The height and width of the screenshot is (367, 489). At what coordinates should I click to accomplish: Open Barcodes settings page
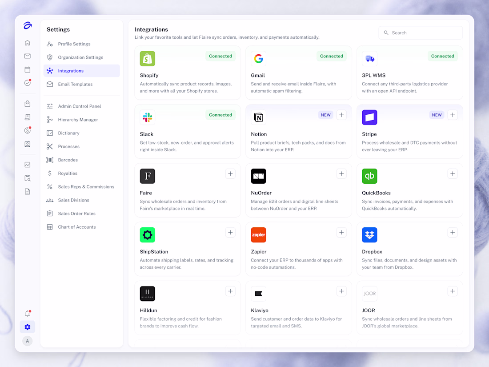click(x=82, y=160)
